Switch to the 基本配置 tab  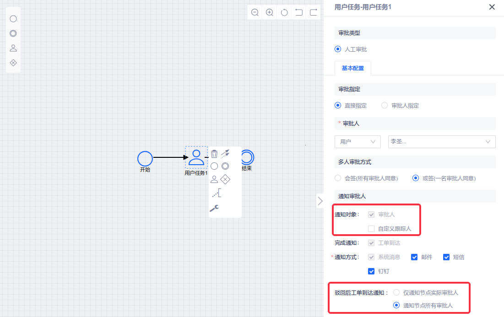(352, 68)
